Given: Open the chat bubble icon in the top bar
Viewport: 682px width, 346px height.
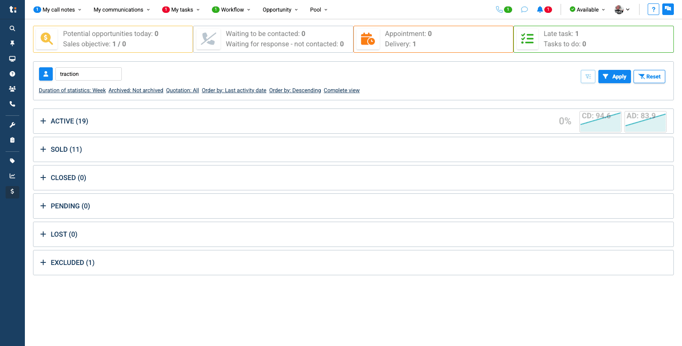Looking at the screenshot, I should tap(524, 9).
